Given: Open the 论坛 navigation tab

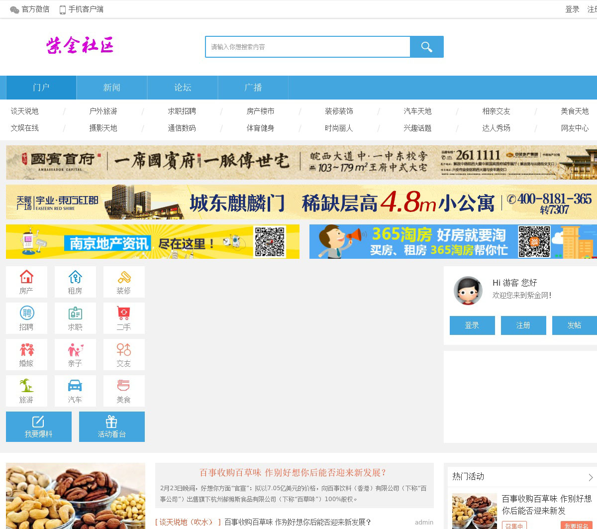Looking at the screenshot, I should [x=183, y=88].
